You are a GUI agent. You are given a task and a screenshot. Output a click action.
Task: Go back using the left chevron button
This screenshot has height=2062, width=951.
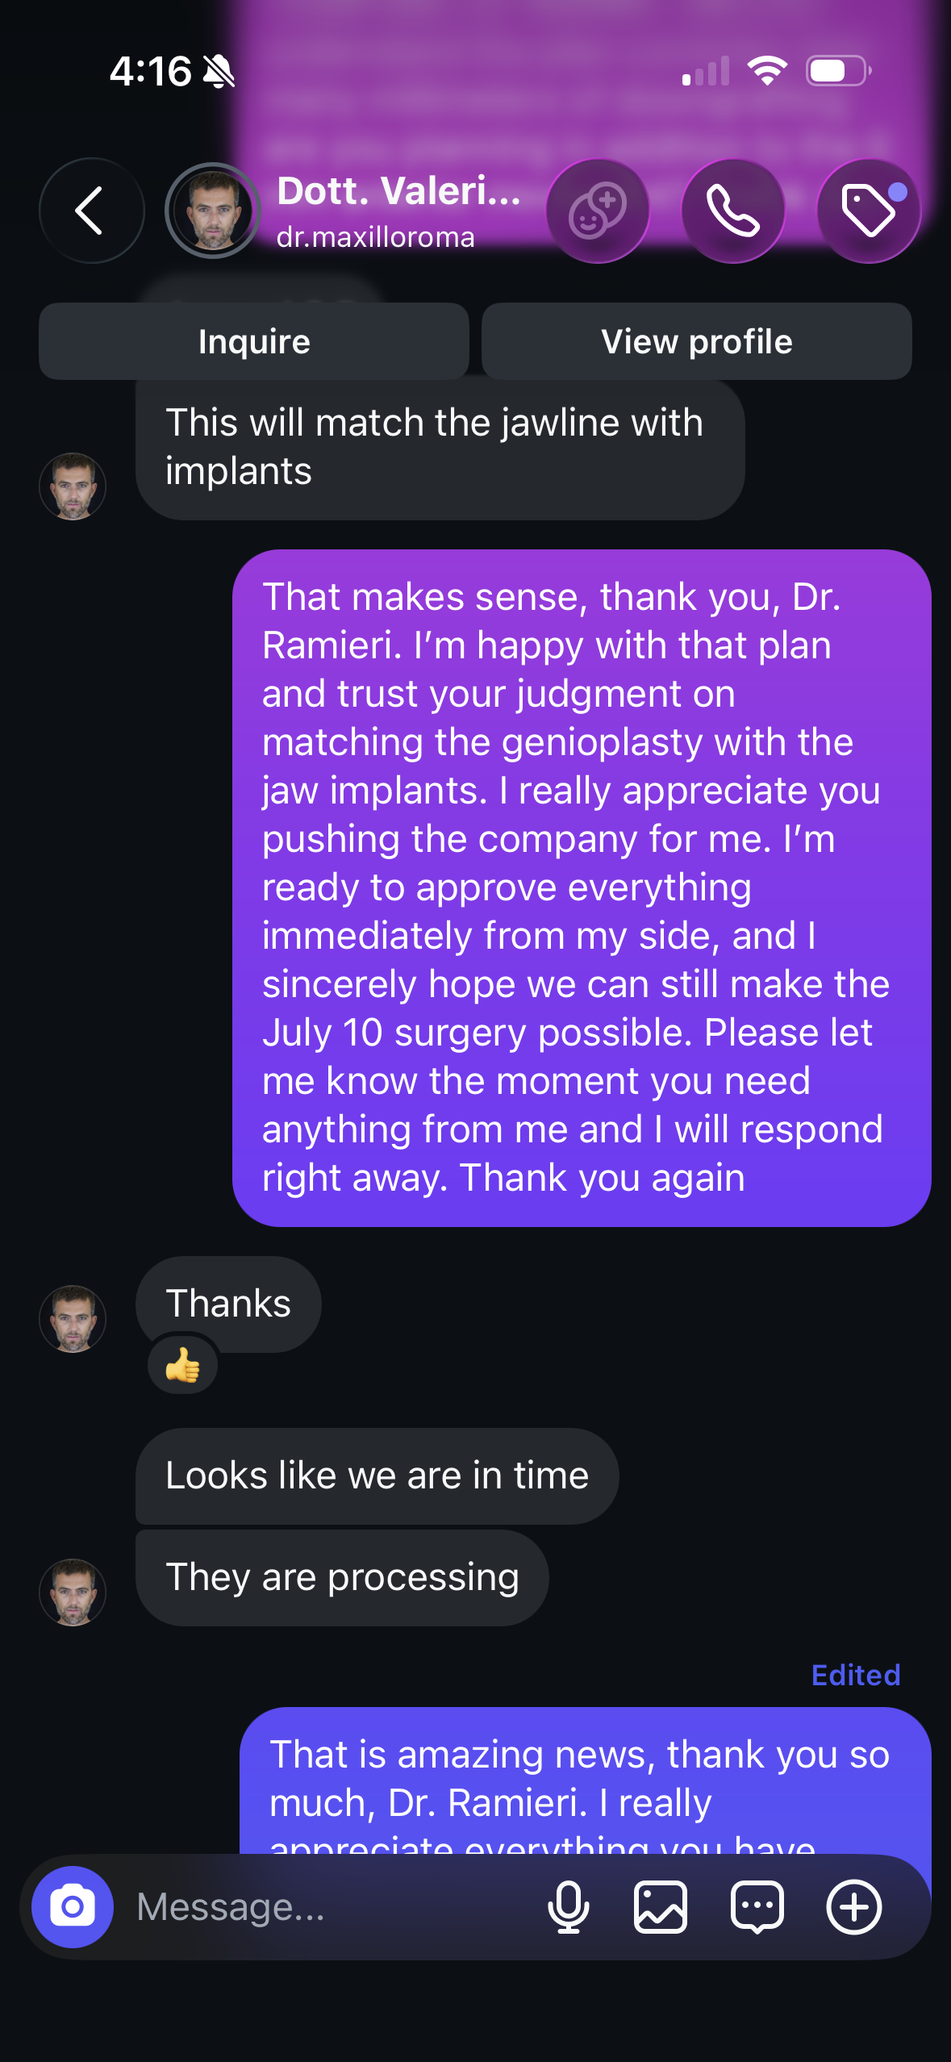coord(91,211)
